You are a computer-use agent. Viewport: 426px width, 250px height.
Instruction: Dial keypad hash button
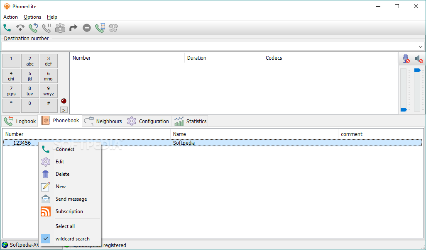click(49, 106)
